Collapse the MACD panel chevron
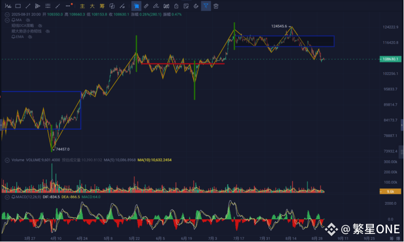This screenshot has width=404, height=242. 7,197
